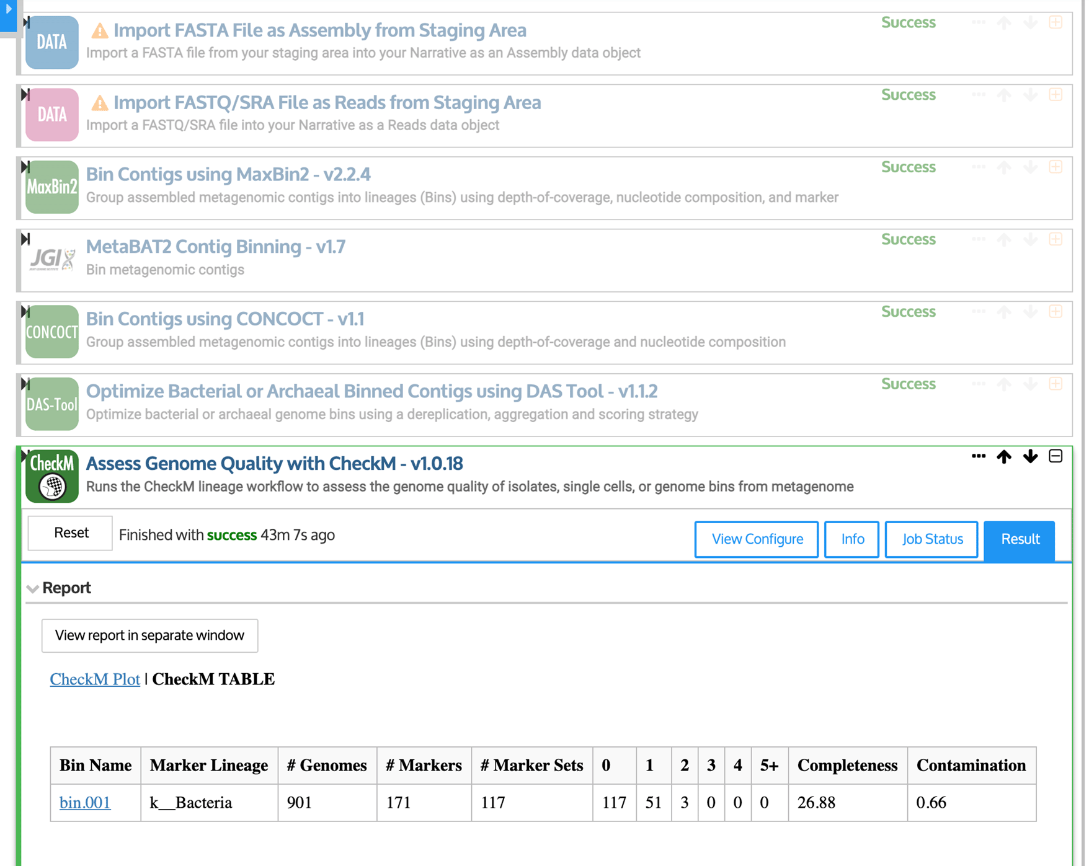Image resolution: width=1089 pixels, height=866 pixels.
Task: Open options ellipsis on DAS Tool cell
Action: (979, 384)
